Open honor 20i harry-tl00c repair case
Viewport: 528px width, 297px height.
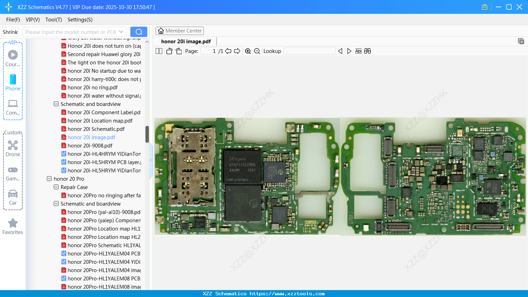(x=101, y=79)
